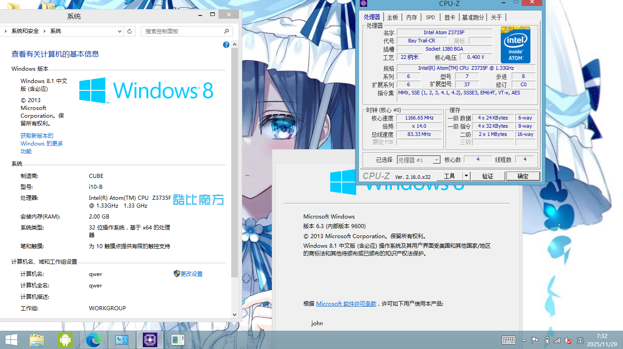Switch to the CPU-Z taskbar icon
The width and height of the screenshot is (623, 349).
pos(150,340)
